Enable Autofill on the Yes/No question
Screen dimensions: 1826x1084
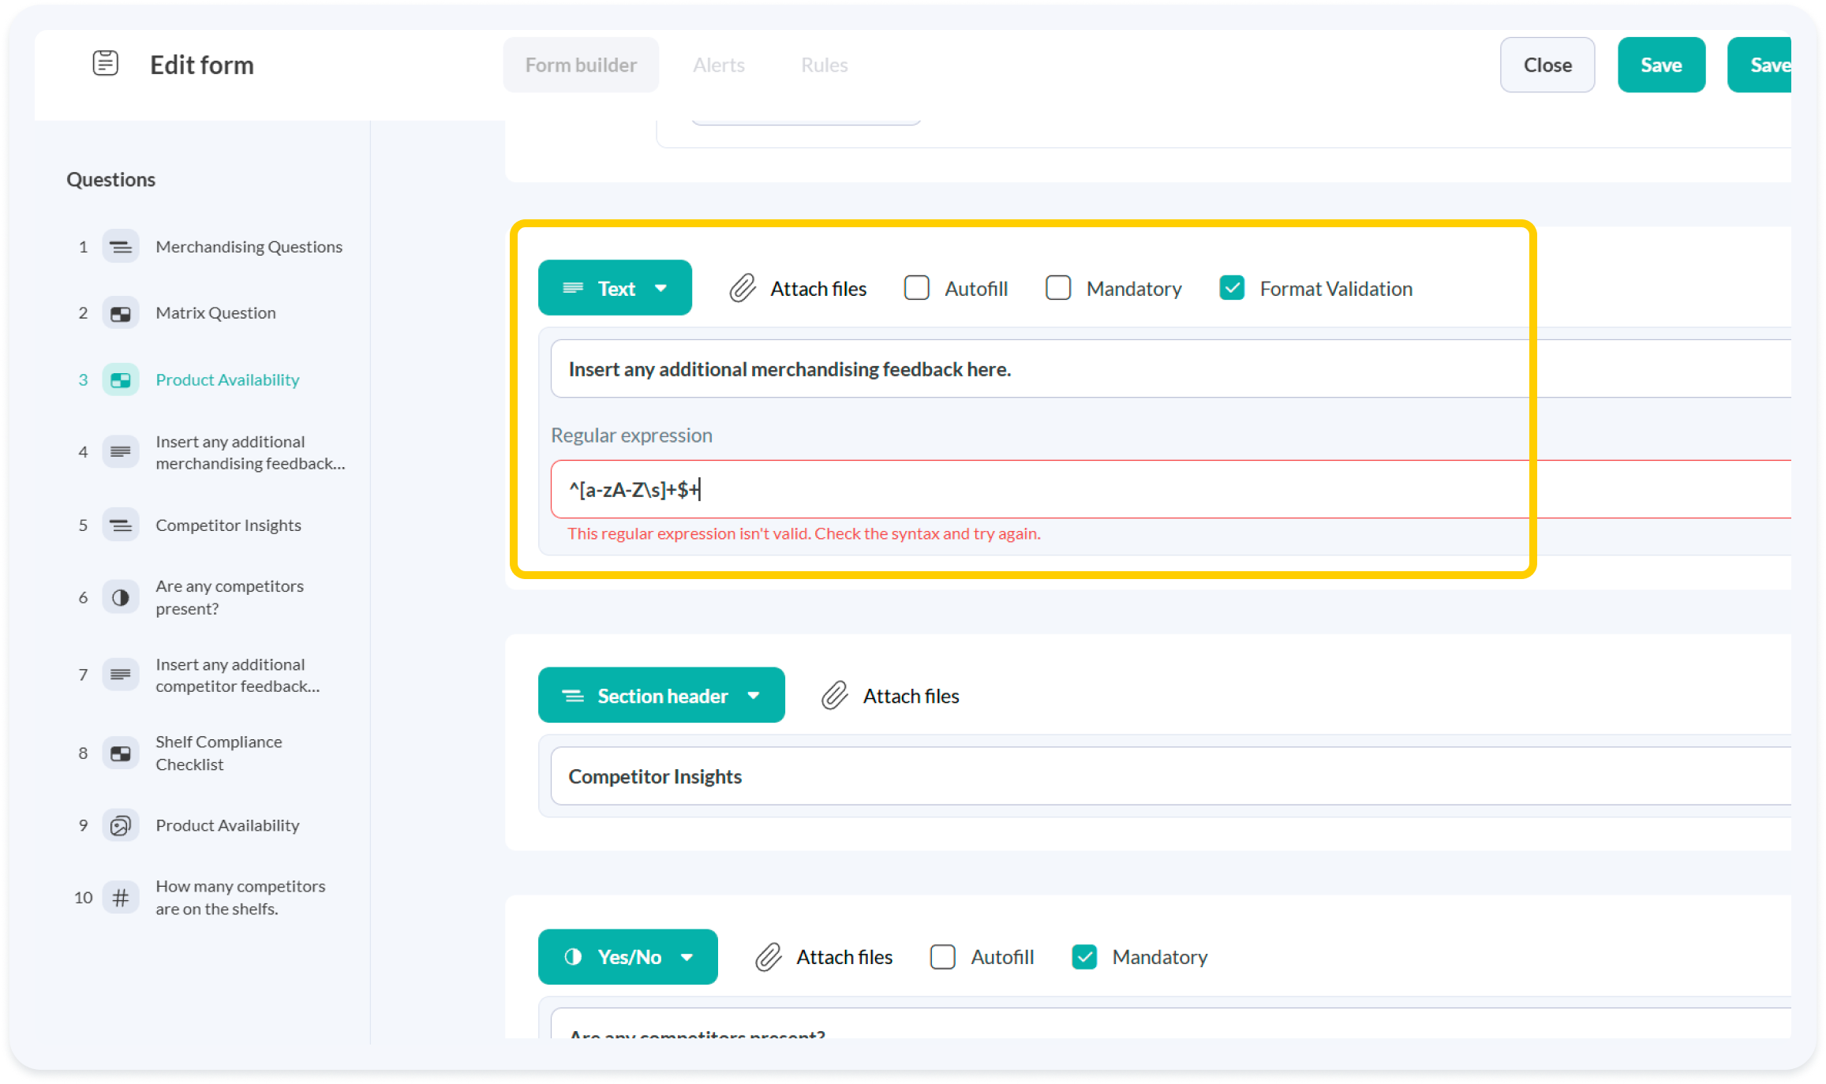[x=943, y=957]
